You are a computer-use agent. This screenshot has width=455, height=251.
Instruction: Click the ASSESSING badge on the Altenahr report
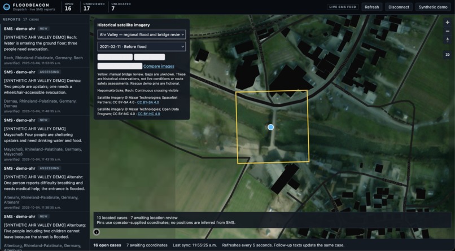[x=49, y=168]
